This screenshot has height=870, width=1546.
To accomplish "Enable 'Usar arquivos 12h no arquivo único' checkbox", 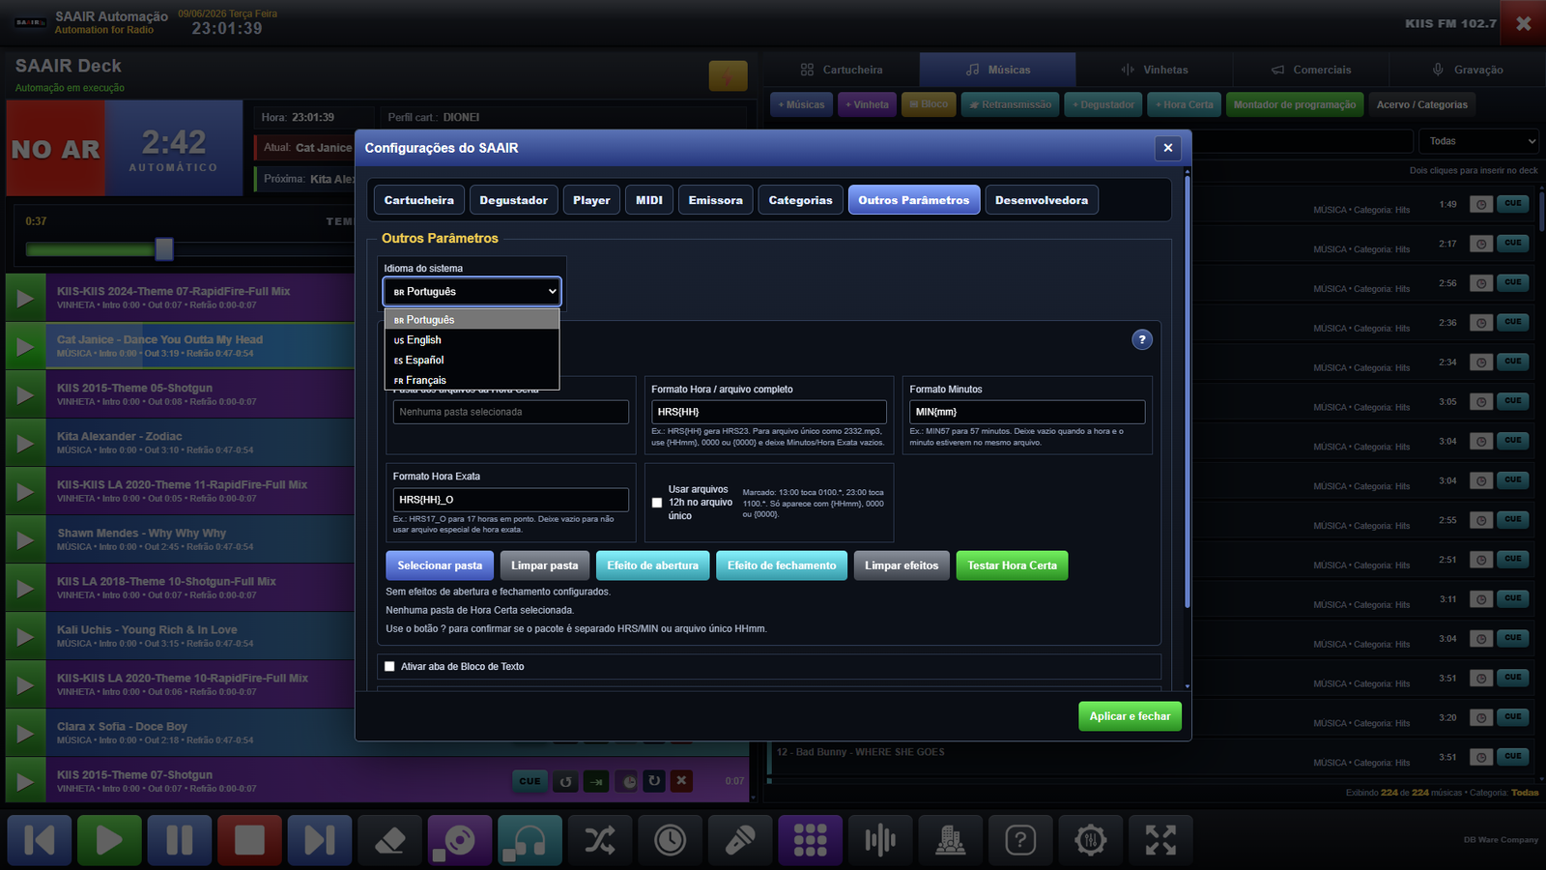I will coord(657,503).
